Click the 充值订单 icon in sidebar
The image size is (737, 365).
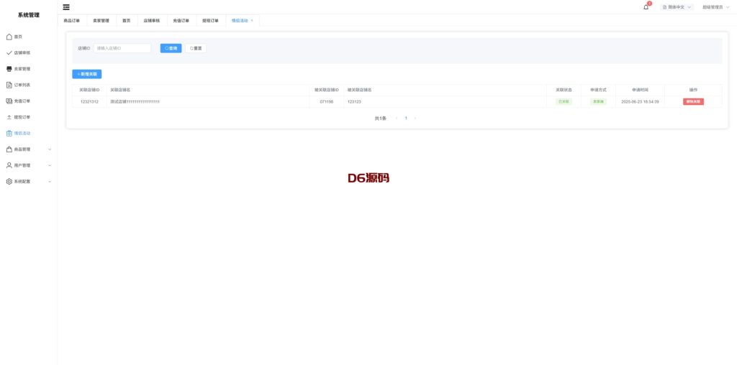pyautogui.click(x=9, y=101)
